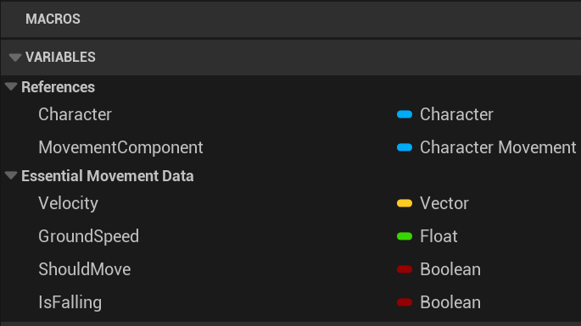Collapse the Essential Movement Data category
The height and width of the screenshot is (326, 581).
pyautogui.click(x=11, y=176)
